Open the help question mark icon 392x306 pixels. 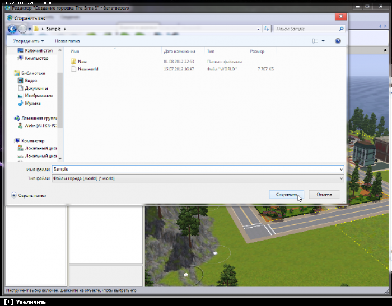[338, 41]
